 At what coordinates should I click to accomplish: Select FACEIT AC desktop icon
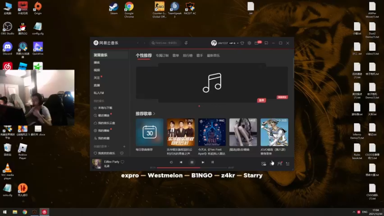pyautogui.click(x=190, y=8)
